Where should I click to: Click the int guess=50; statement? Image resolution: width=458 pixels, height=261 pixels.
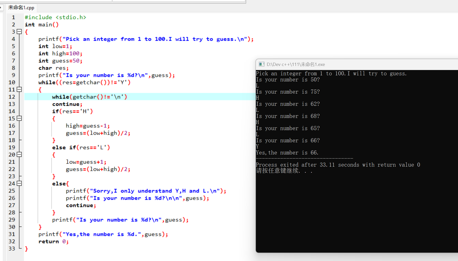point(60,61)
